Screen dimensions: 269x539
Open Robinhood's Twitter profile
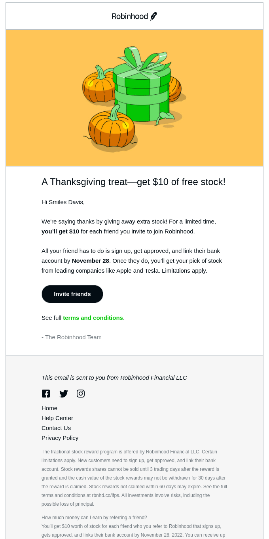coord(64,393)
